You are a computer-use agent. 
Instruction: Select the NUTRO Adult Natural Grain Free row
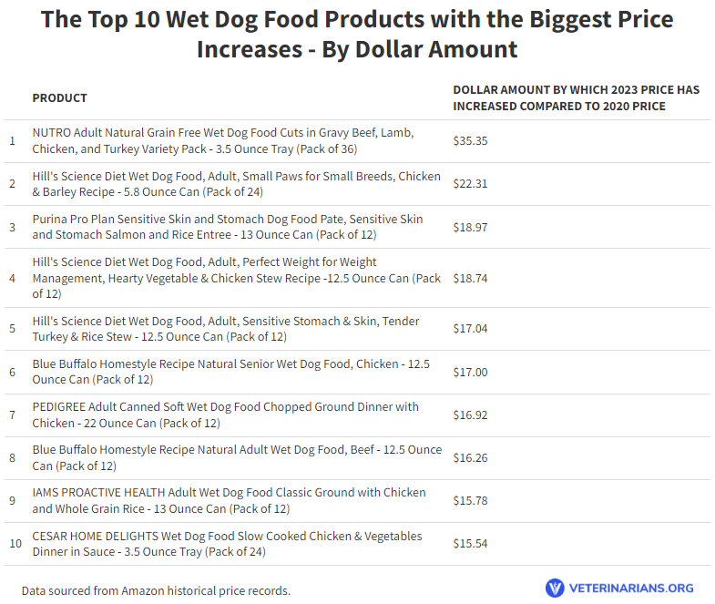pyautogui.click(x=357, y=141)
